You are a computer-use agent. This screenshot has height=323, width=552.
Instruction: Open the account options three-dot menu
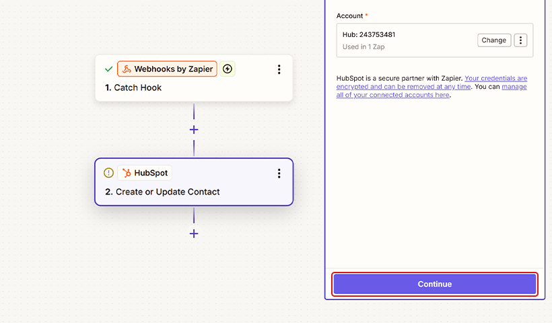pyautogui.click(x=520, y=40)
